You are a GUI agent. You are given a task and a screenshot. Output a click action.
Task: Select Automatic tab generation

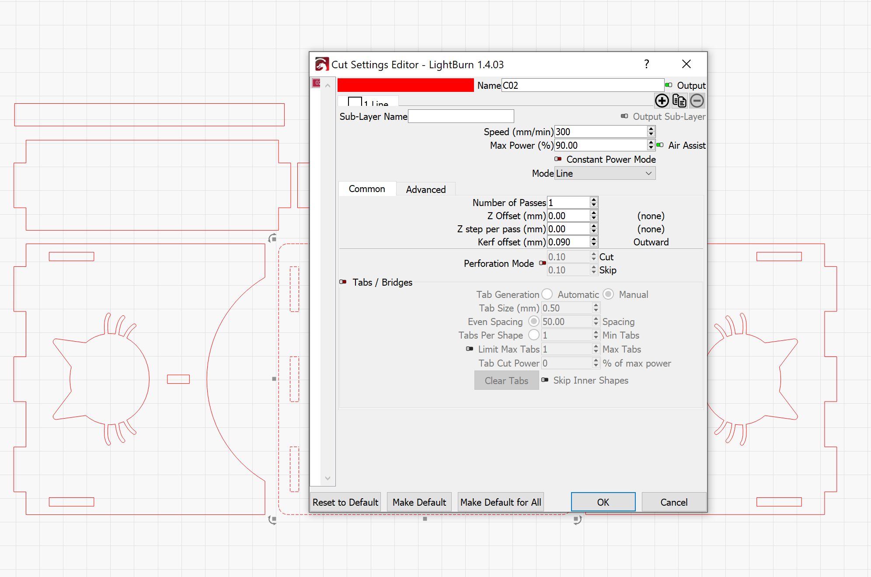[547, 294]
